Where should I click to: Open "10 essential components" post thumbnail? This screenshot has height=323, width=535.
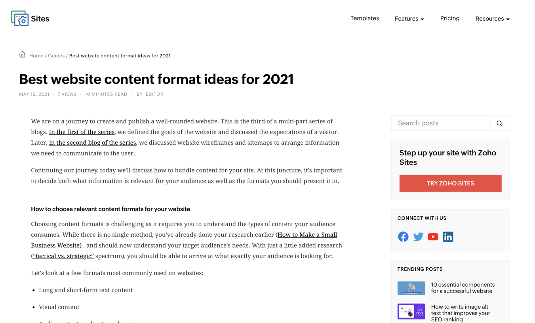pos(411,288)
